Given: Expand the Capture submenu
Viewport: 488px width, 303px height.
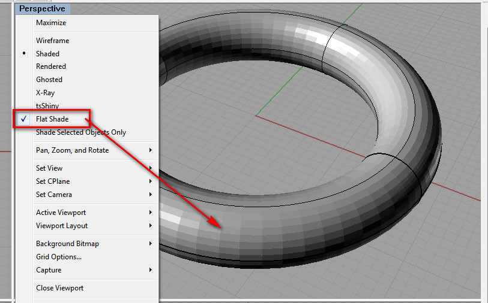Looking at the screenshot, I should 49,270.
